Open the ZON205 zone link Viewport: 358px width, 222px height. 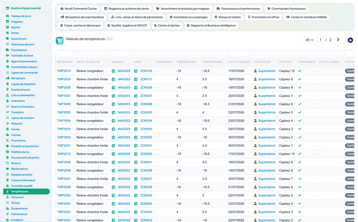146,195
